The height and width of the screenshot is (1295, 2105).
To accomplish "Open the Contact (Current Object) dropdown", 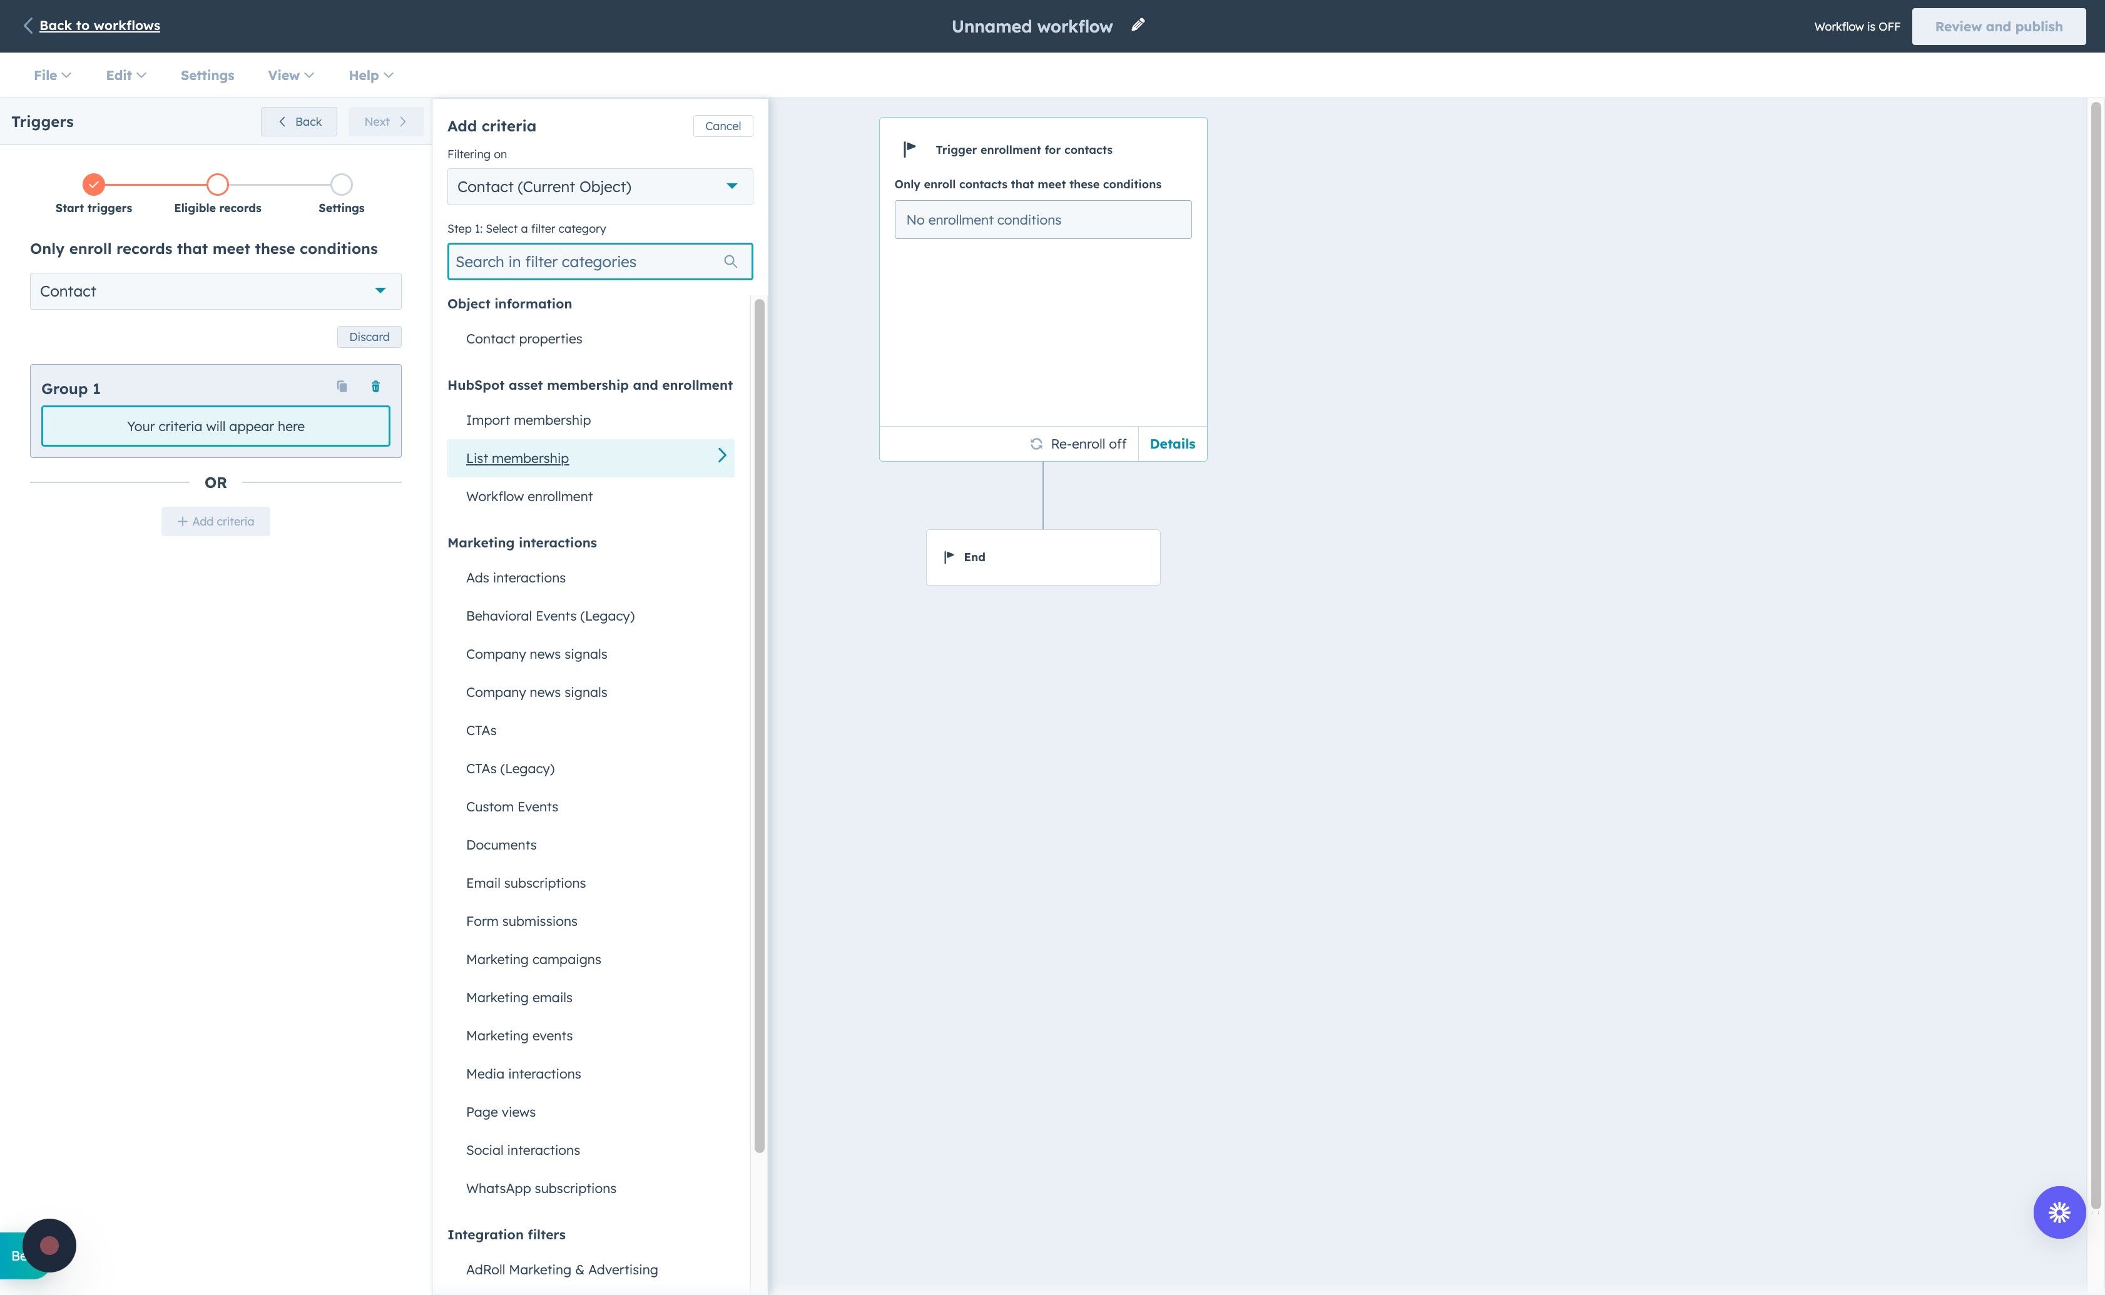I will [599, 186].
